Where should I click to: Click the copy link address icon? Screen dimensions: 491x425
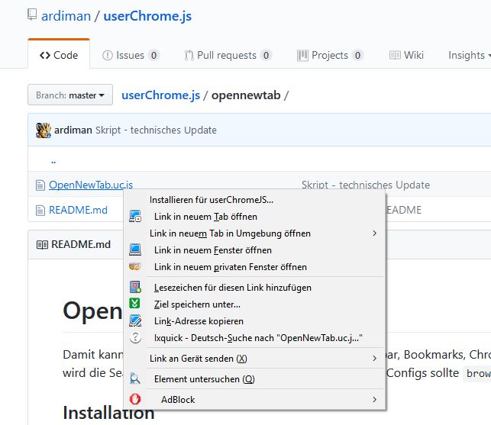135,320
